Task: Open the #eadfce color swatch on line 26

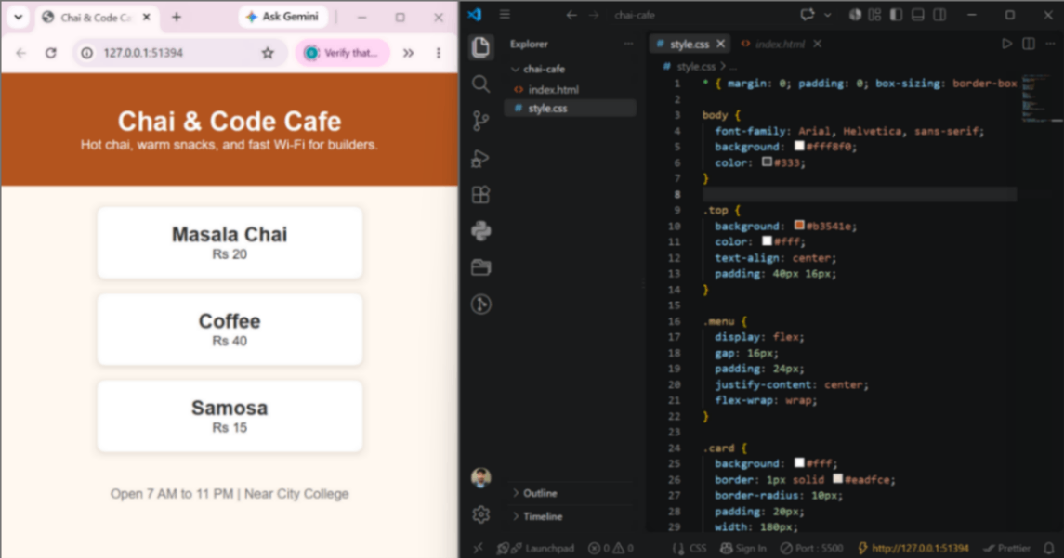Action: pyautogui.click(x=838, y=479)
